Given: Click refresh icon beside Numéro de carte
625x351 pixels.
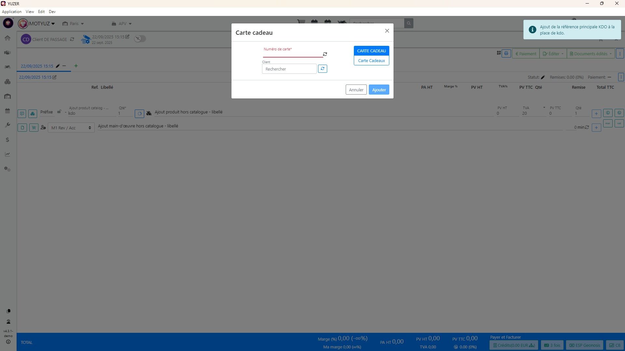Looking at the screenshot, I should tap(325, 54).
